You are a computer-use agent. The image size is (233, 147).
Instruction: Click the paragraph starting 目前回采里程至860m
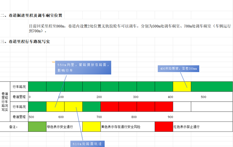(x=130, y=28)
